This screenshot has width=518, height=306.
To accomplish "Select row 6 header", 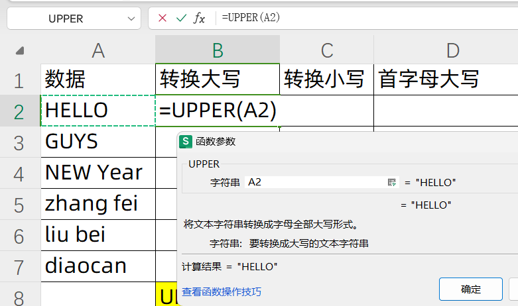I will 20,235.
